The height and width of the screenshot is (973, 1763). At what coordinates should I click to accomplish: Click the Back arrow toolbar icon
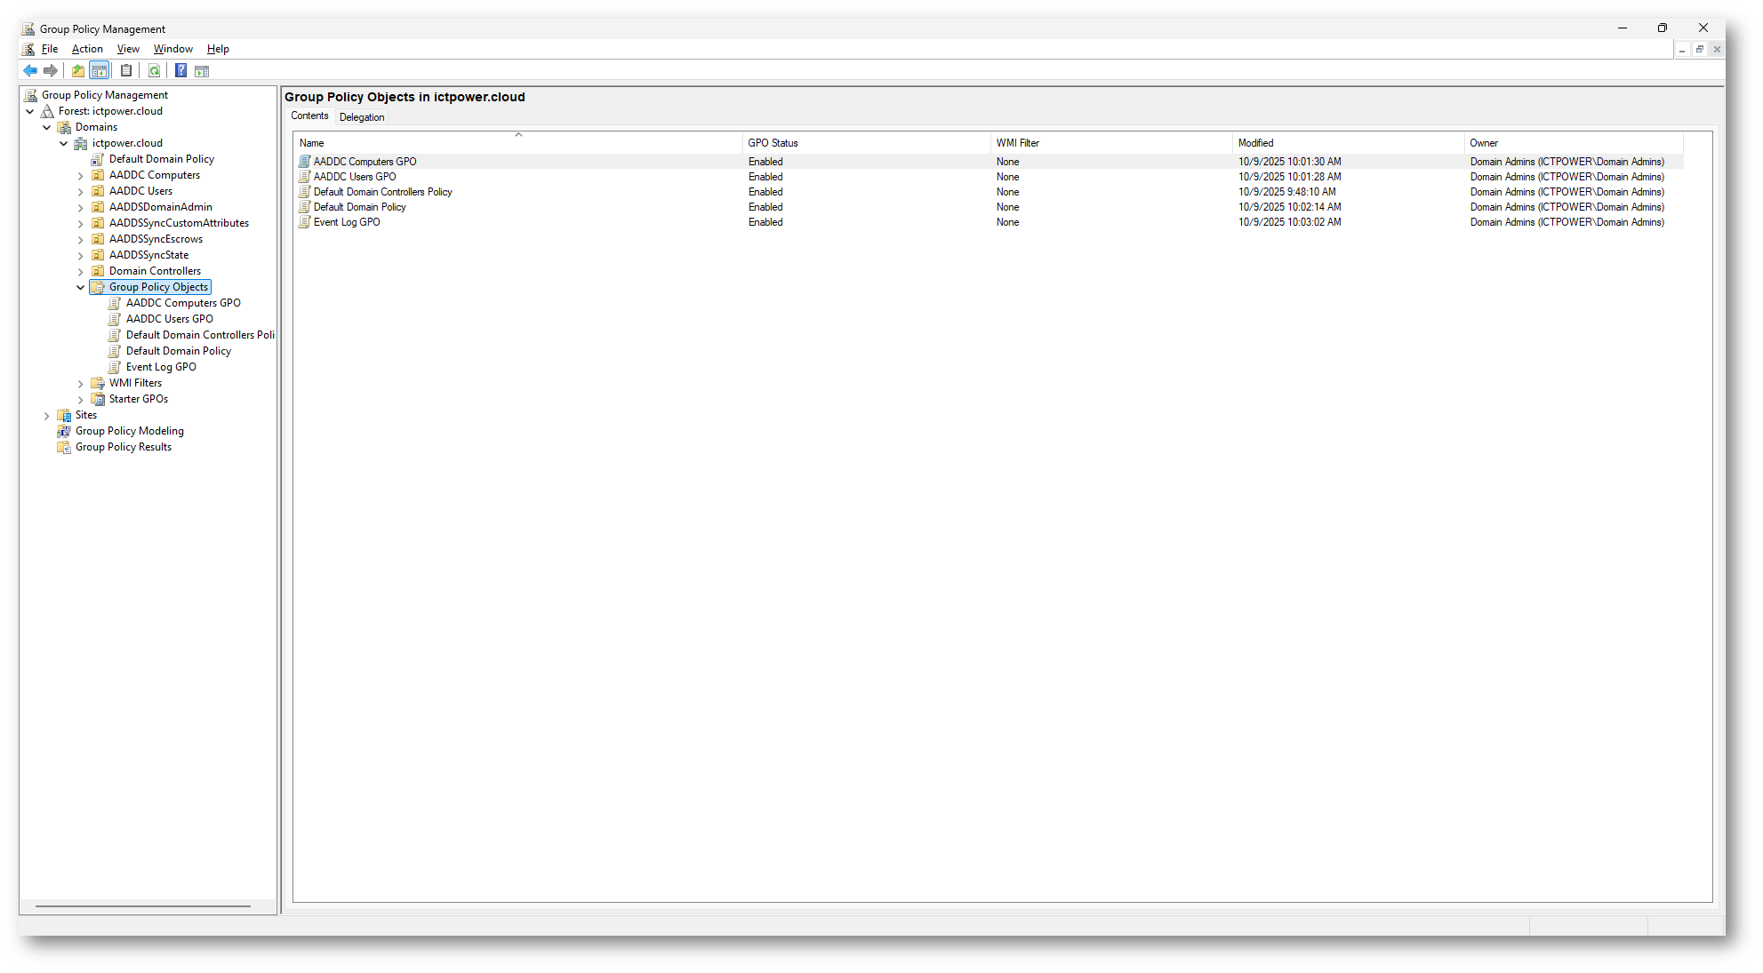[x=30, y=71]
